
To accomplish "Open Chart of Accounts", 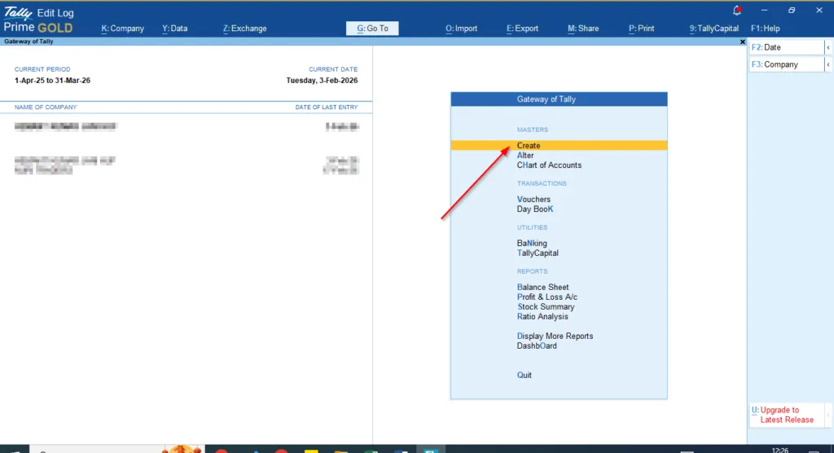I will 549,165.
